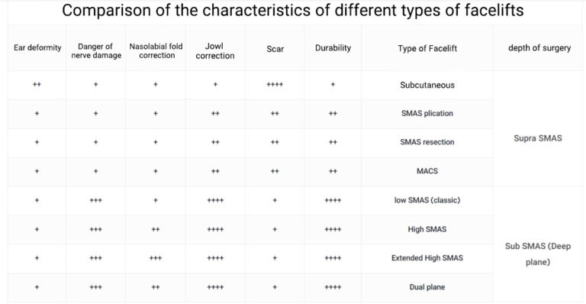This screenshot has height=304, width=586.
Task: Click the Sub SMAS (Deep plane) cell
Action: pyautogui.click(x=538, y=254)
